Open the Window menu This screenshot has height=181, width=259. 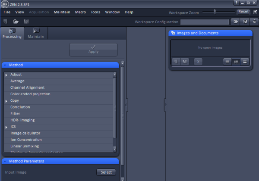coord(112,12)
